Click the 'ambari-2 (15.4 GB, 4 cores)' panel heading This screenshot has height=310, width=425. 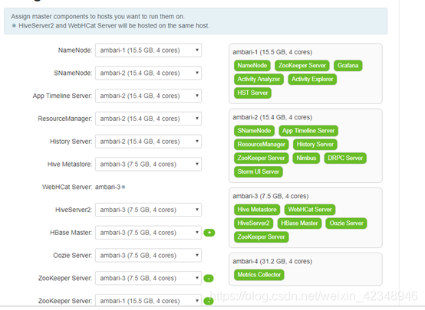click(x=272, y=117)
